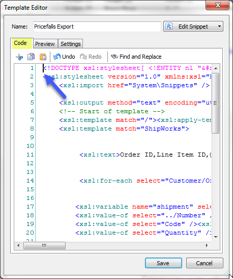Undo the last edit
Image resolution: width=233 pixels, height=279 pixels.
(64, 57)
